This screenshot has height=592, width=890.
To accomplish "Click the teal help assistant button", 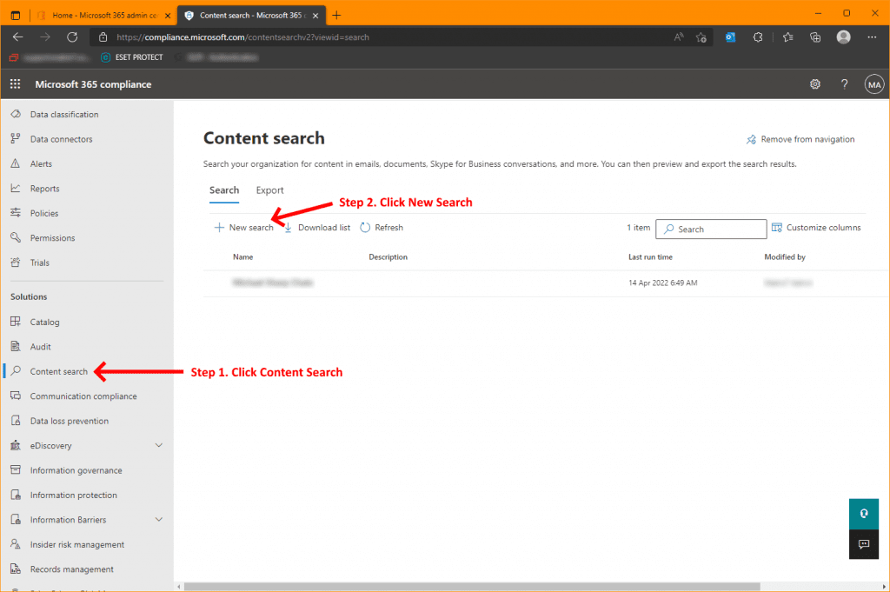I will click(x=864, y=514).
